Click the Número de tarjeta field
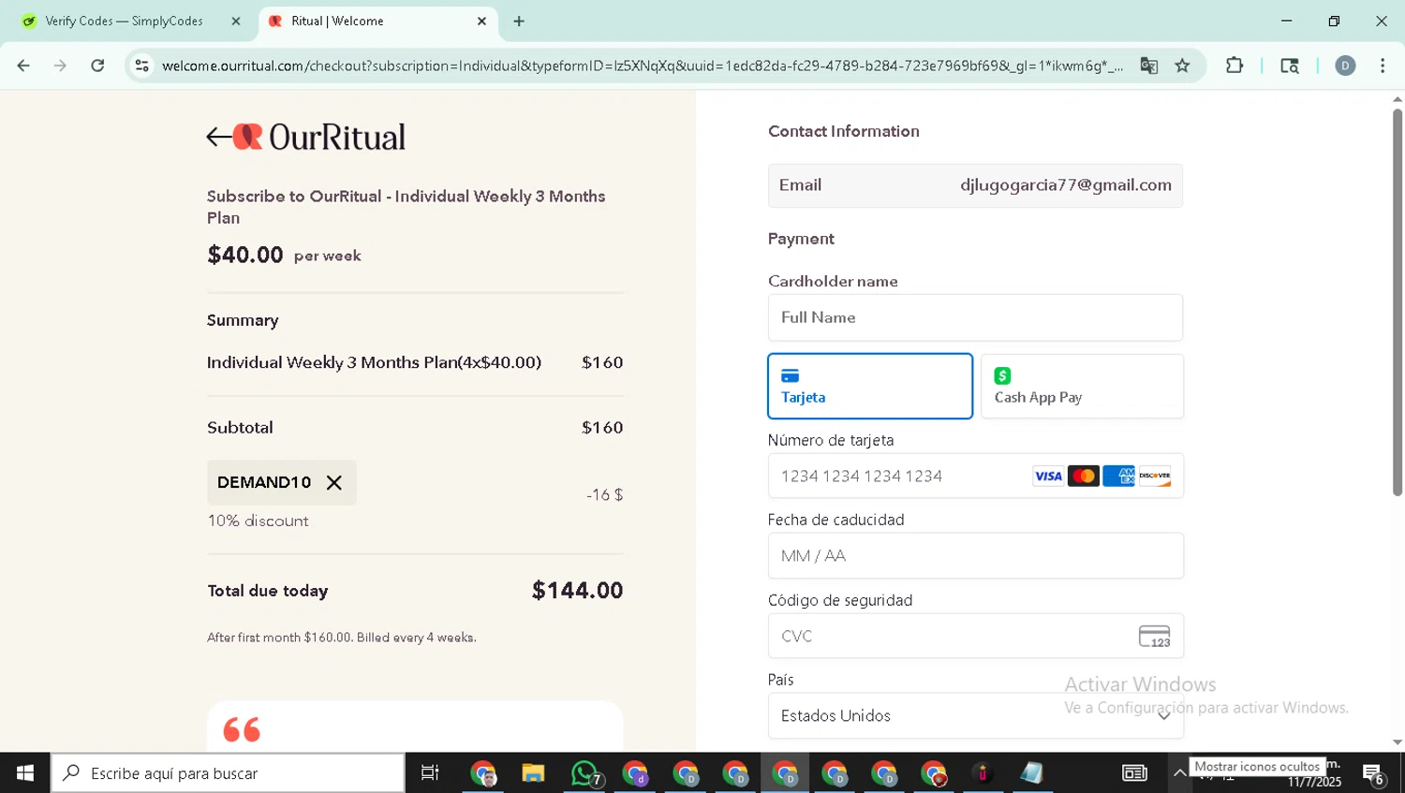The height and width of the screenshot is (793, 1405). pyautogui.click(x=975, y=476)
